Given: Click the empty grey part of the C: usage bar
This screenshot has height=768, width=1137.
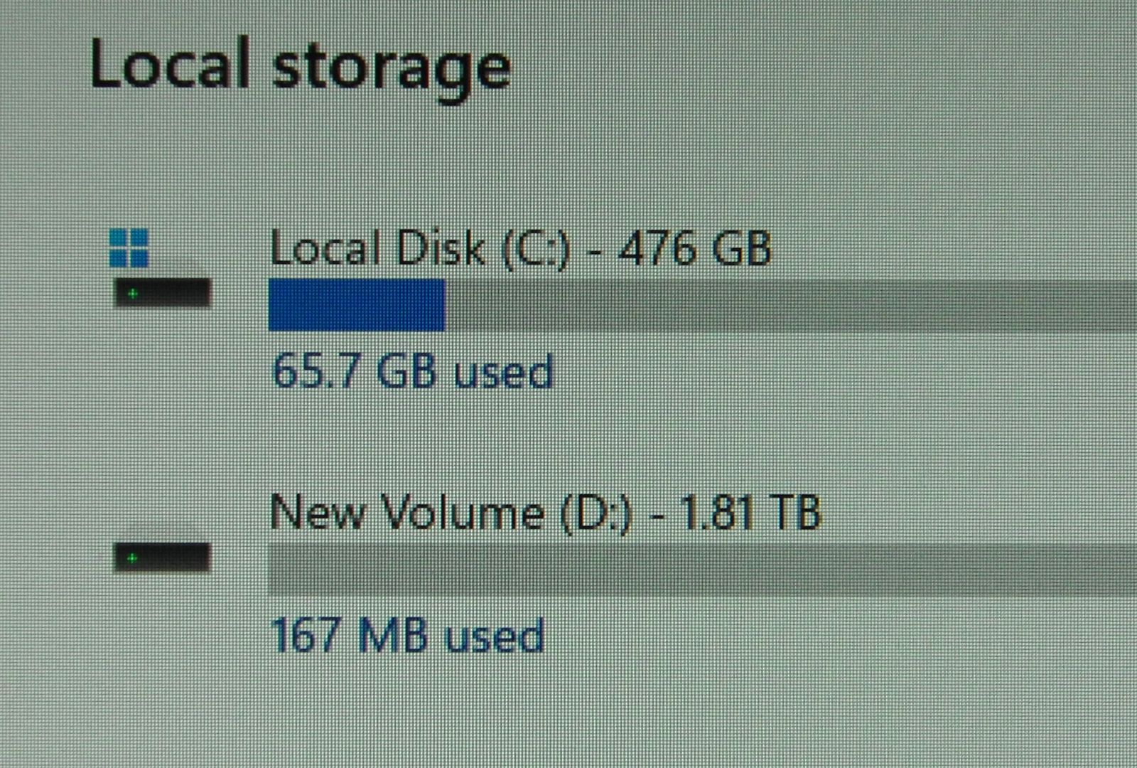Looking at the screenshot, I should point(782,304).
